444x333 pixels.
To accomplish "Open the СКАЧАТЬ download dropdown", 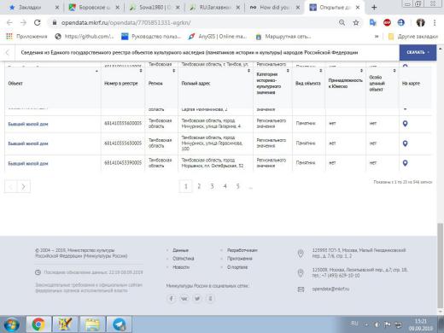I will click(418, 52).
